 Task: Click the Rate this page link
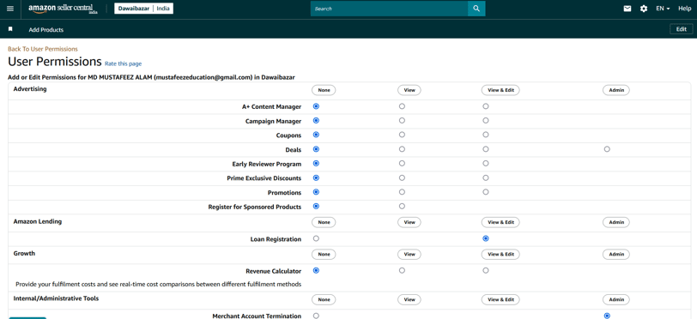point(123,64)
